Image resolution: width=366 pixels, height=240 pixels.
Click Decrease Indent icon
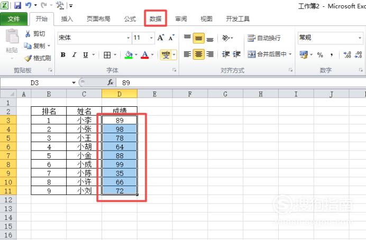pyautogui.click(x=225, y=54)
